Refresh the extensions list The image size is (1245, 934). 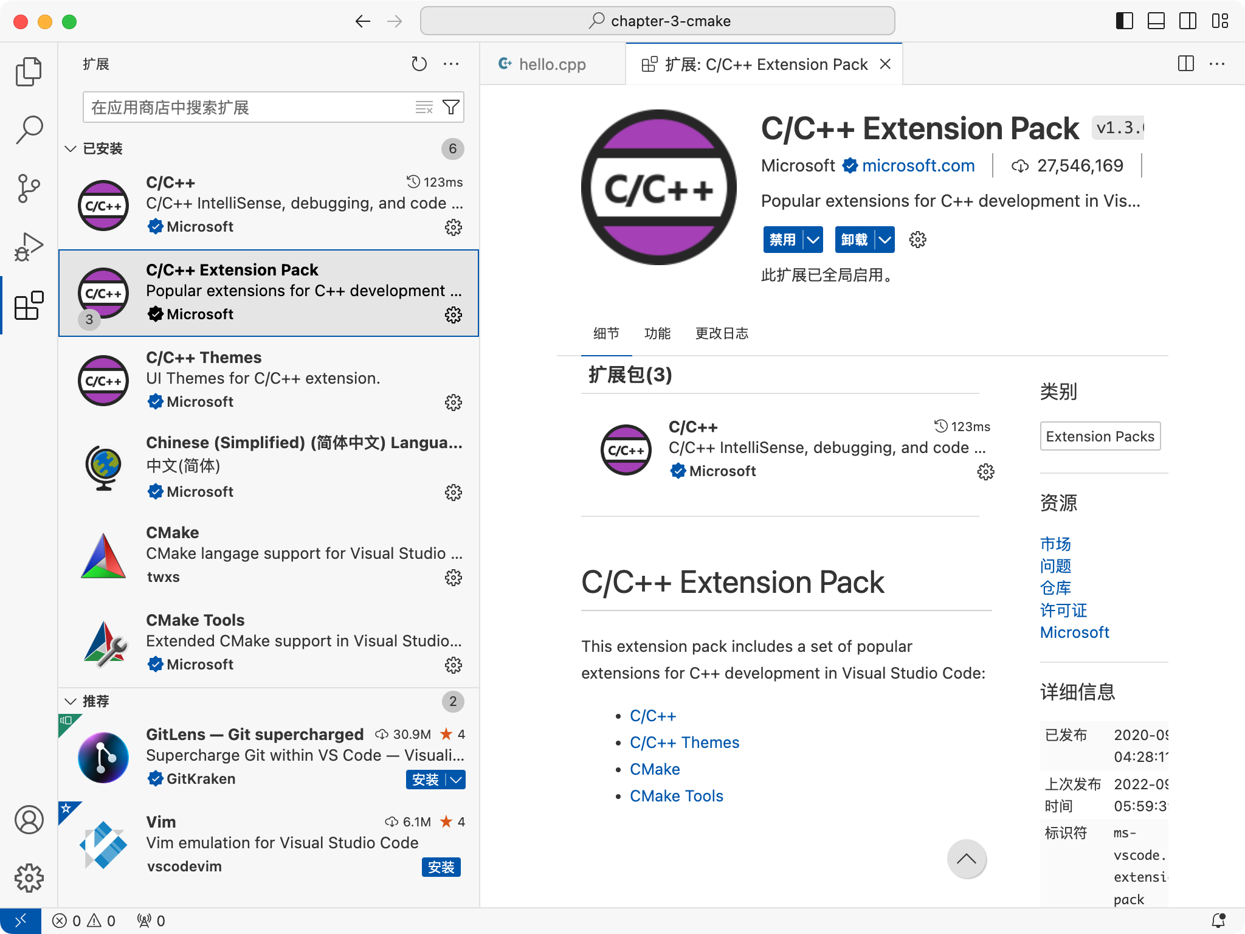[419, 64]
